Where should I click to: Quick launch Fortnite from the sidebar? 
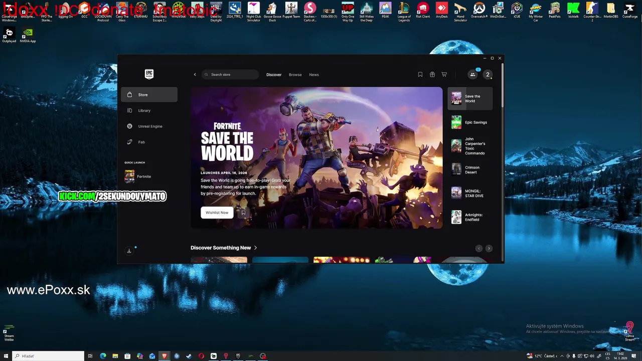click(149, 176)
